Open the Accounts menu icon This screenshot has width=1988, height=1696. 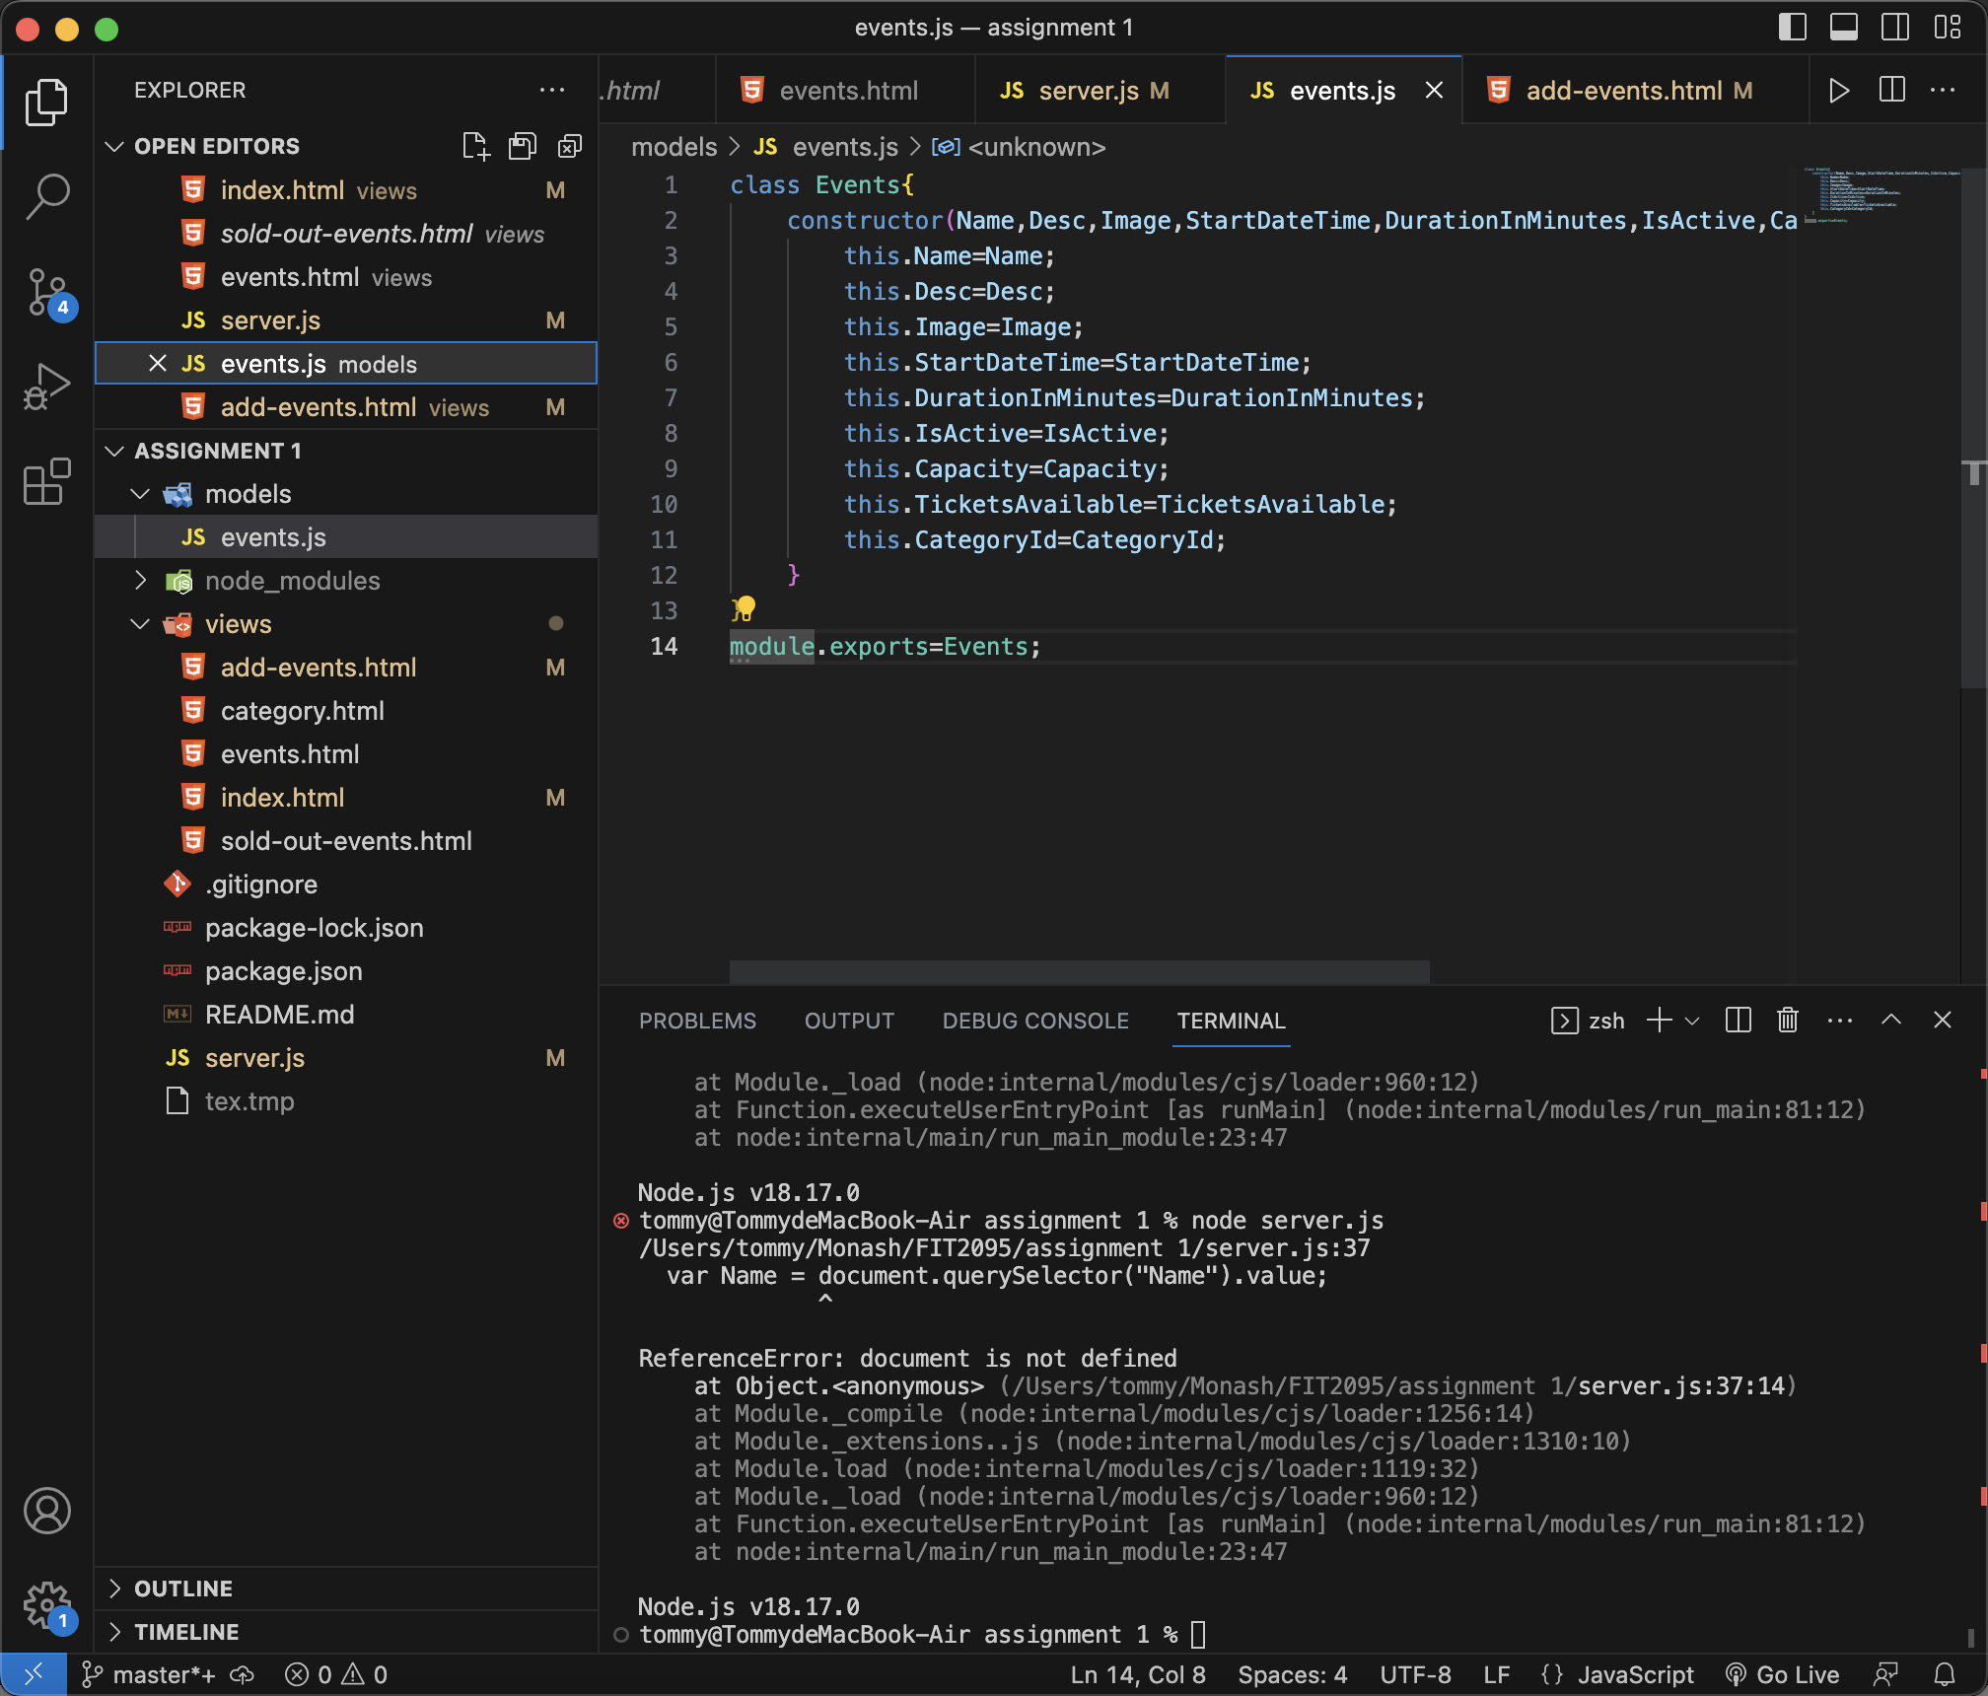click(46, 1511)
